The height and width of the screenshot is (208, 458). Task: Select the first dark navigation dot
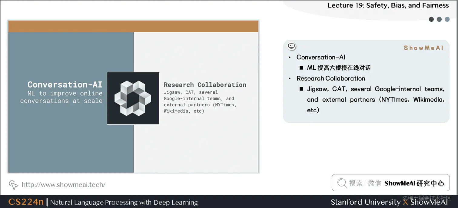tap(431, 19)
